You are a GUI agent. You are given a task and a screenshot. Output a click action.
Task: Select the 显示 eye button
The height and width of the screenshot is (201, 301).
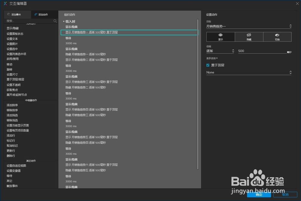click(221, 37)
